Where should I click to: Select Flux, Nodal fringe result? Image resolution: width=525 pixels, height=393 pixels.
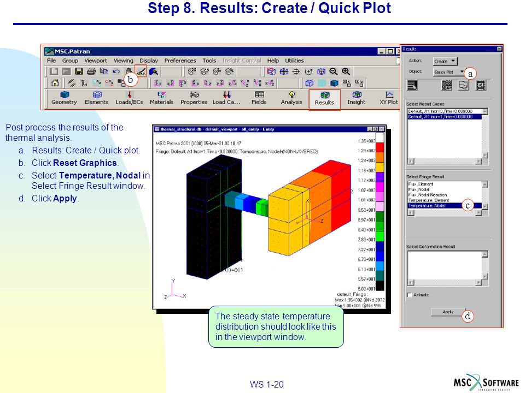445,189
